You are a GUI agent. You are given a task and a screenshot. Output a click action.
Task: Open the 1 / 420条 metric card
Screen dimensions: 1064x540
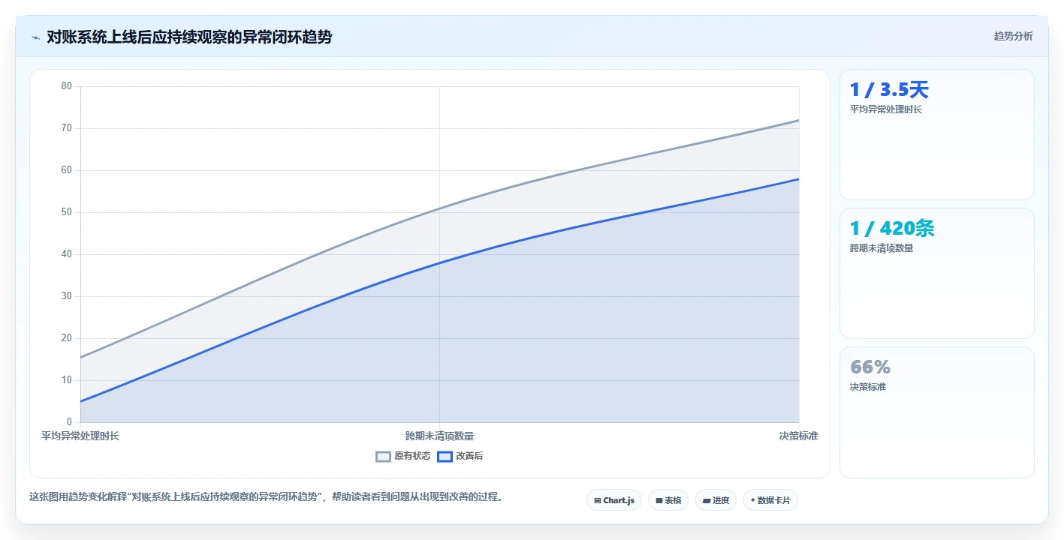(936, 274)
